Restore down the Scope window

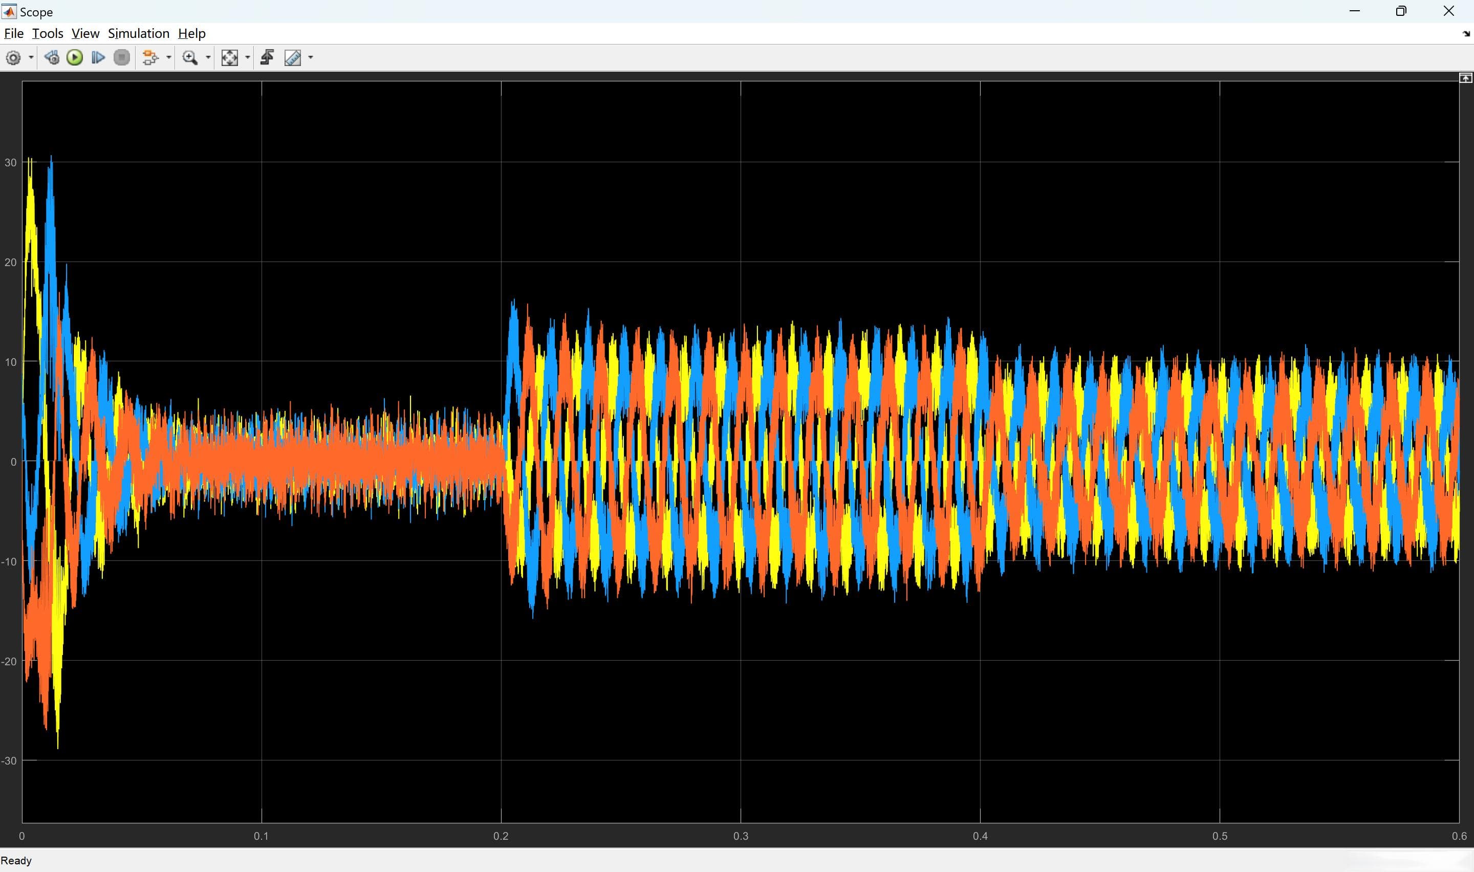pyautogui.click(x=1401, y=11)
